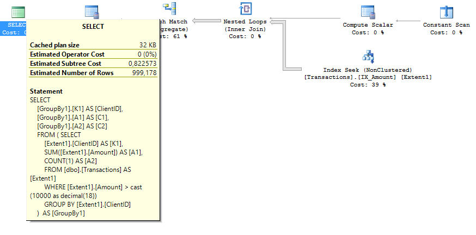Viewport: 476px width, 235px height.
Task: Click the Index Seek 'Cost: 39 %' label
Action: click(368, 85)
